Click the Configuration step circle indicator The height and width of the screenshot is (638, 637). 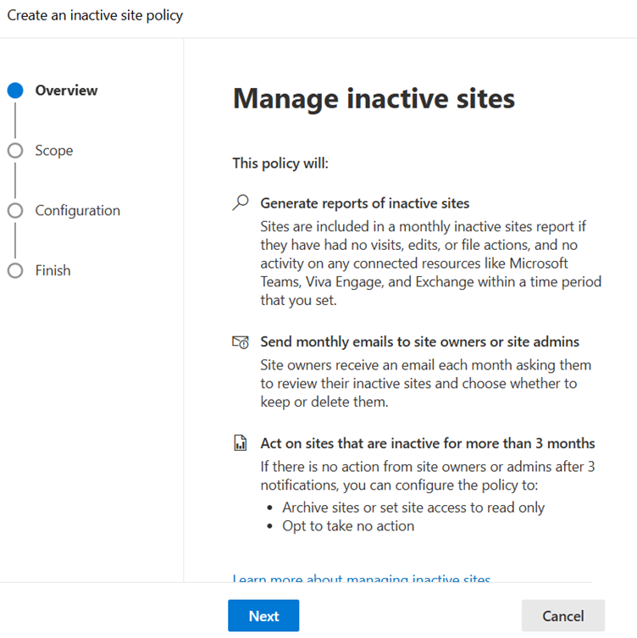tap(15, 210)
